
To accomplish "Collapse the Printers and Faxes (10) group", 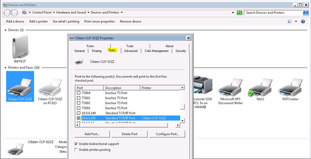I will point(5,68).
